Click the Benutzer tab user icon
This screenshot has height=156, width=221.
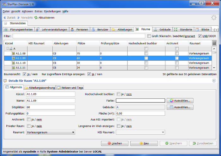(x=93, y=30)
